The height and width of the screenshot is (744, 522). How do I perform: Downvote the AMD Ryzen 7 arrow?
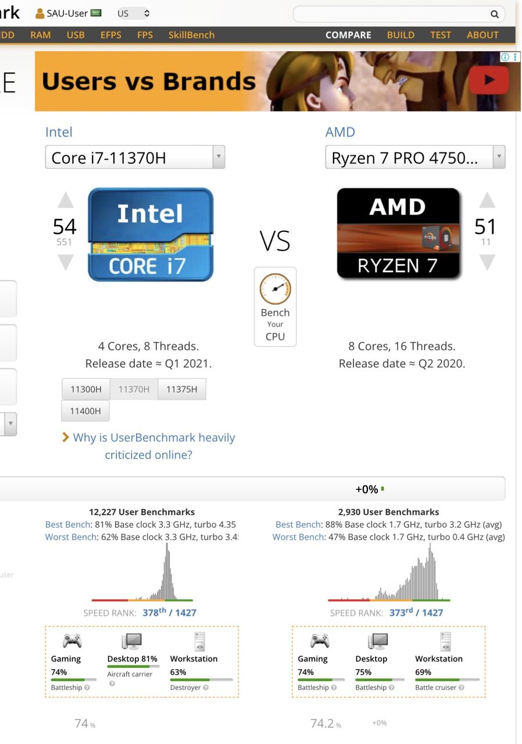click(487, 263)
